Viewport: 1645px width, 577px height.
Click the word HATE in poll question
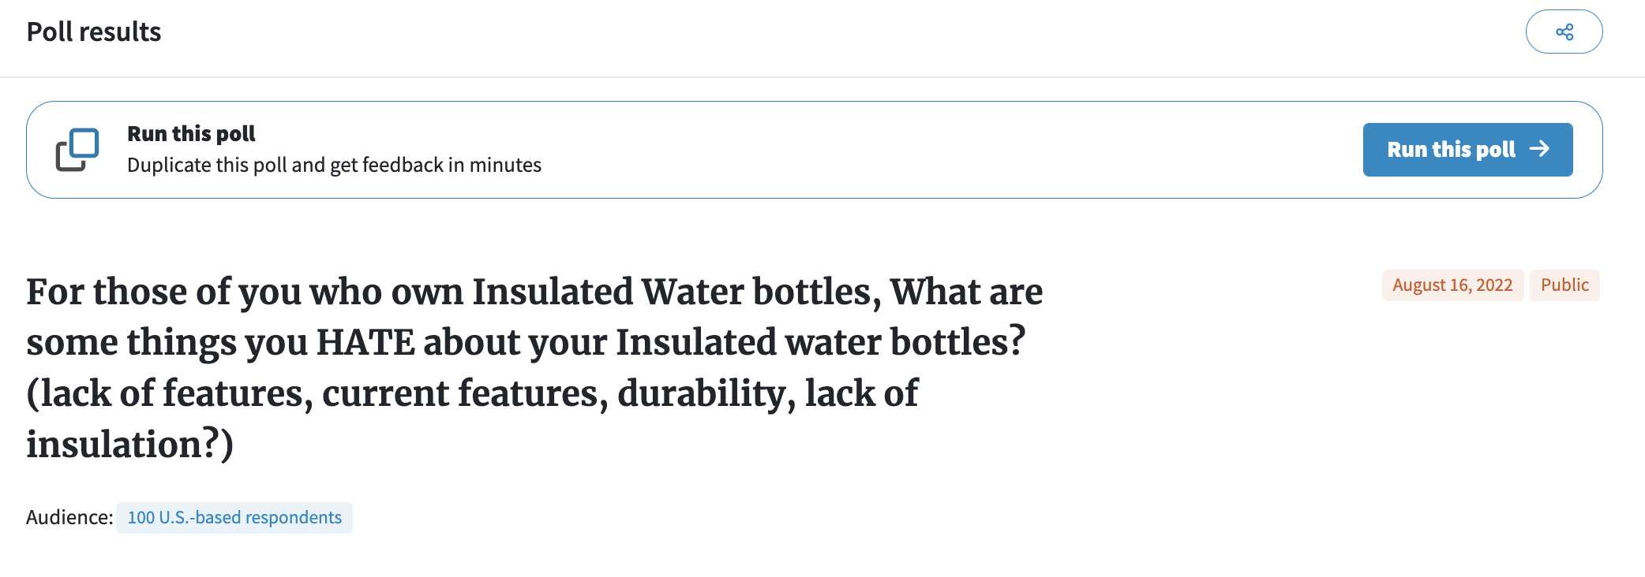365,342
